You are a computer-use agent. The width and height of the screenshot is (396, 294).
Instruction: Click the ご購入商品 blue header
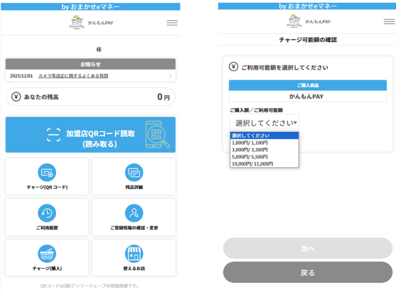tap(307, 85)
